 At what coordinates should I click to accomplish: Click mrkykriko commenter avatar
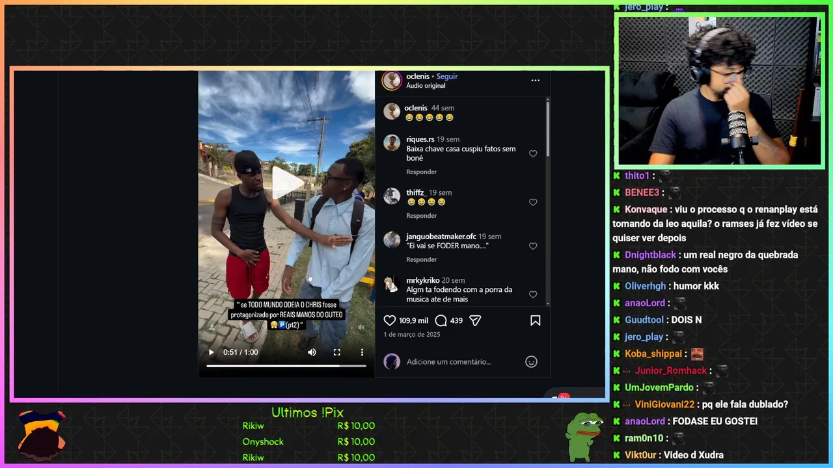click(x=392, y=284)
